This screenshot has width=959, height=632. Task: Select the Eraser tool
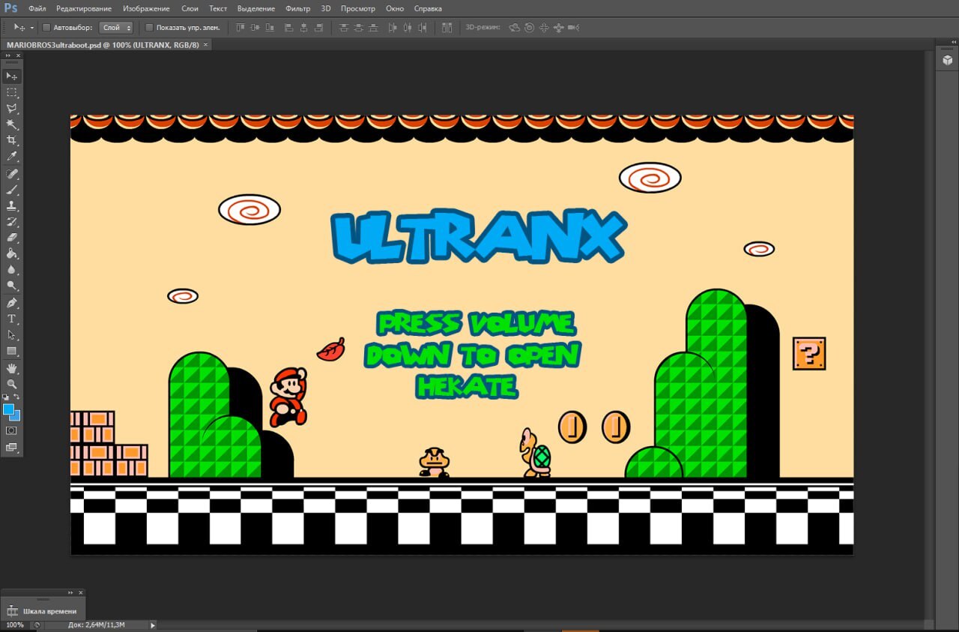11,238
